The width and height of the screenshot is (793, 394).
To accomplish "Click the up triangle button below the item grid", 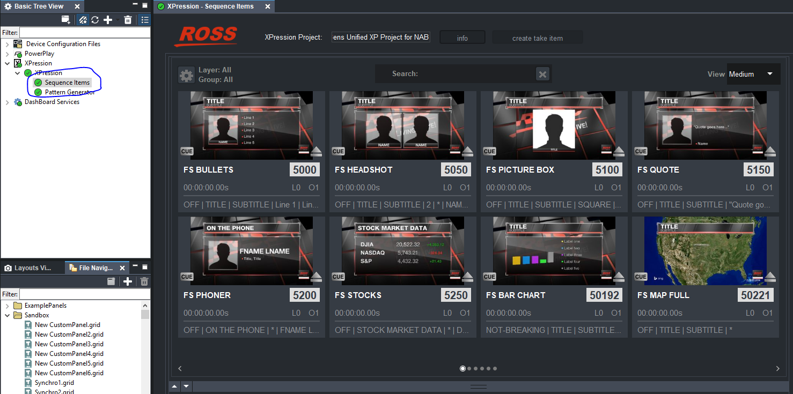I will (x=175, y=386).
